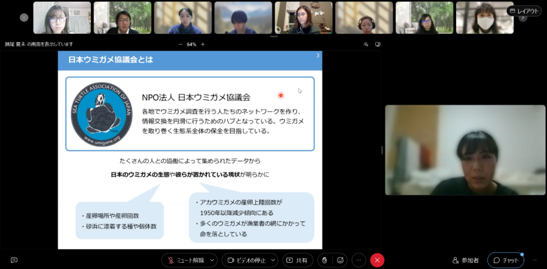Select the thumbnail of participant wearing headphones
Screen dimensions: 547x269
coord(364,17)
